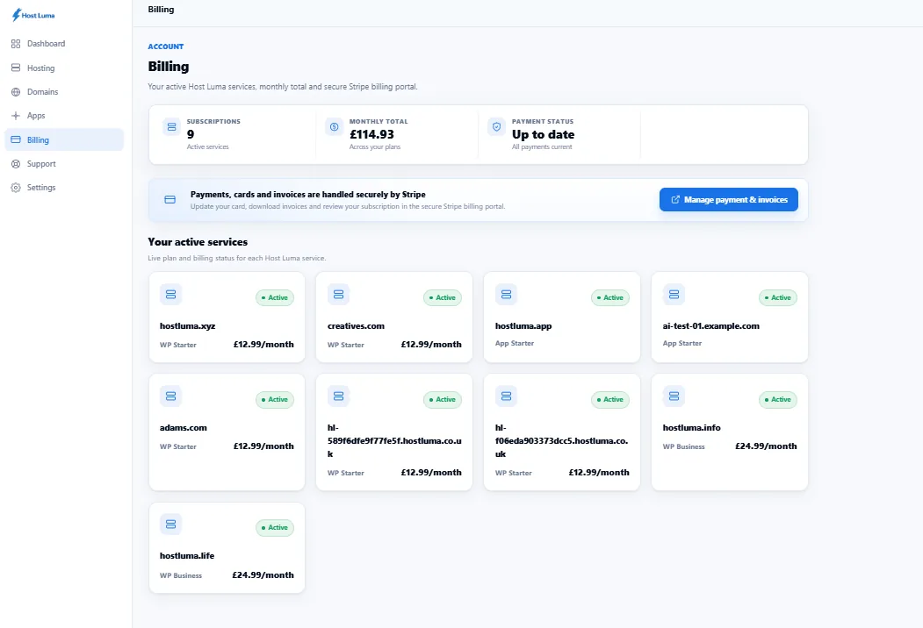Click the Active badge on hl-589f6dfe9f77fe5f card

(443, 399)
